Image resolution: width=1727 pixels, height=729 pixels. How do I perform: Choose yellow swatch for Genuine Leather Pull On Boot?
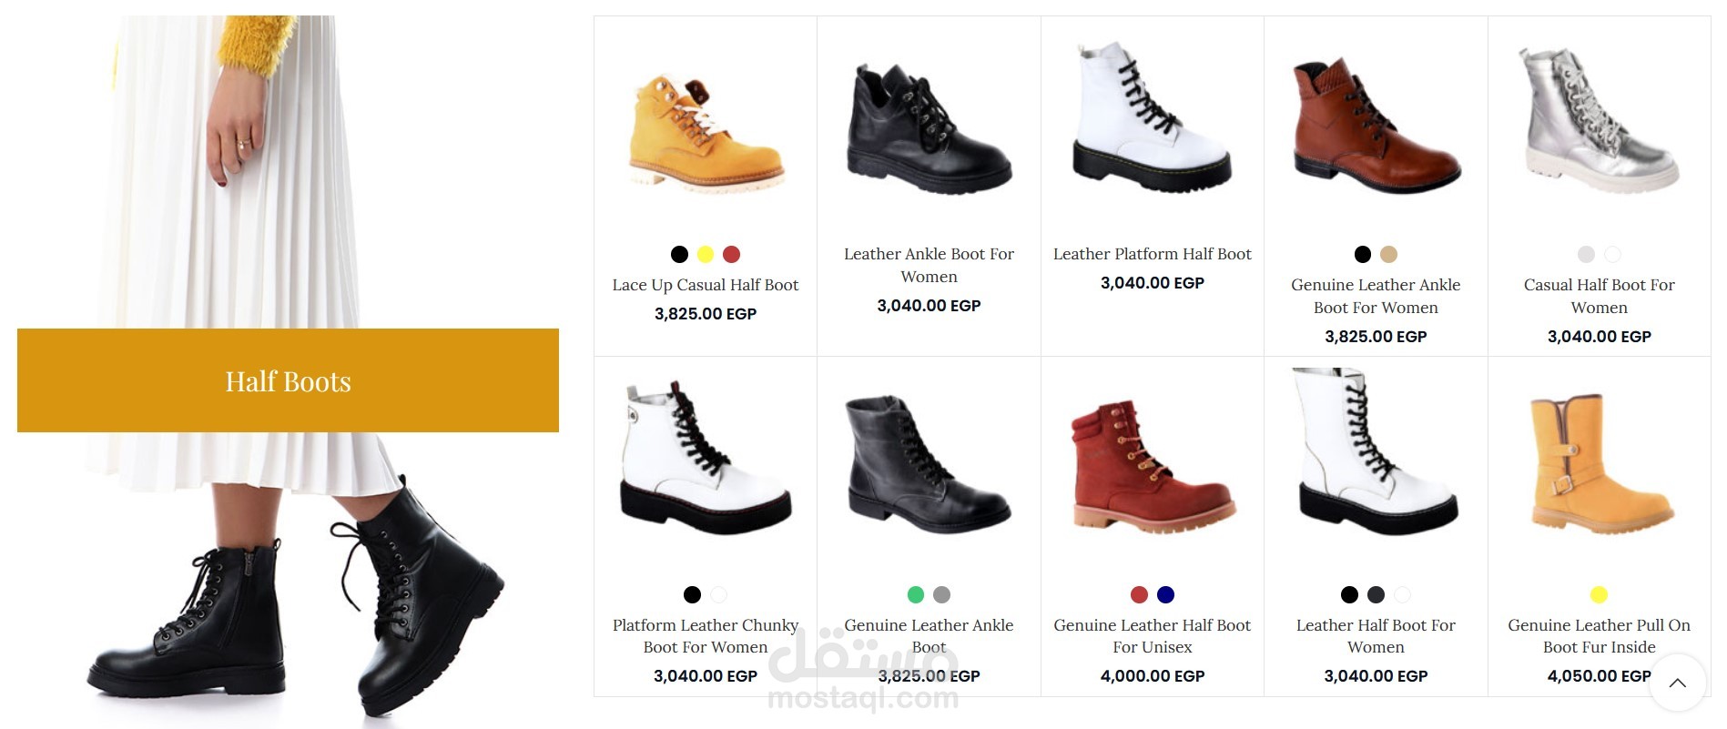(x=1599, y=594)
